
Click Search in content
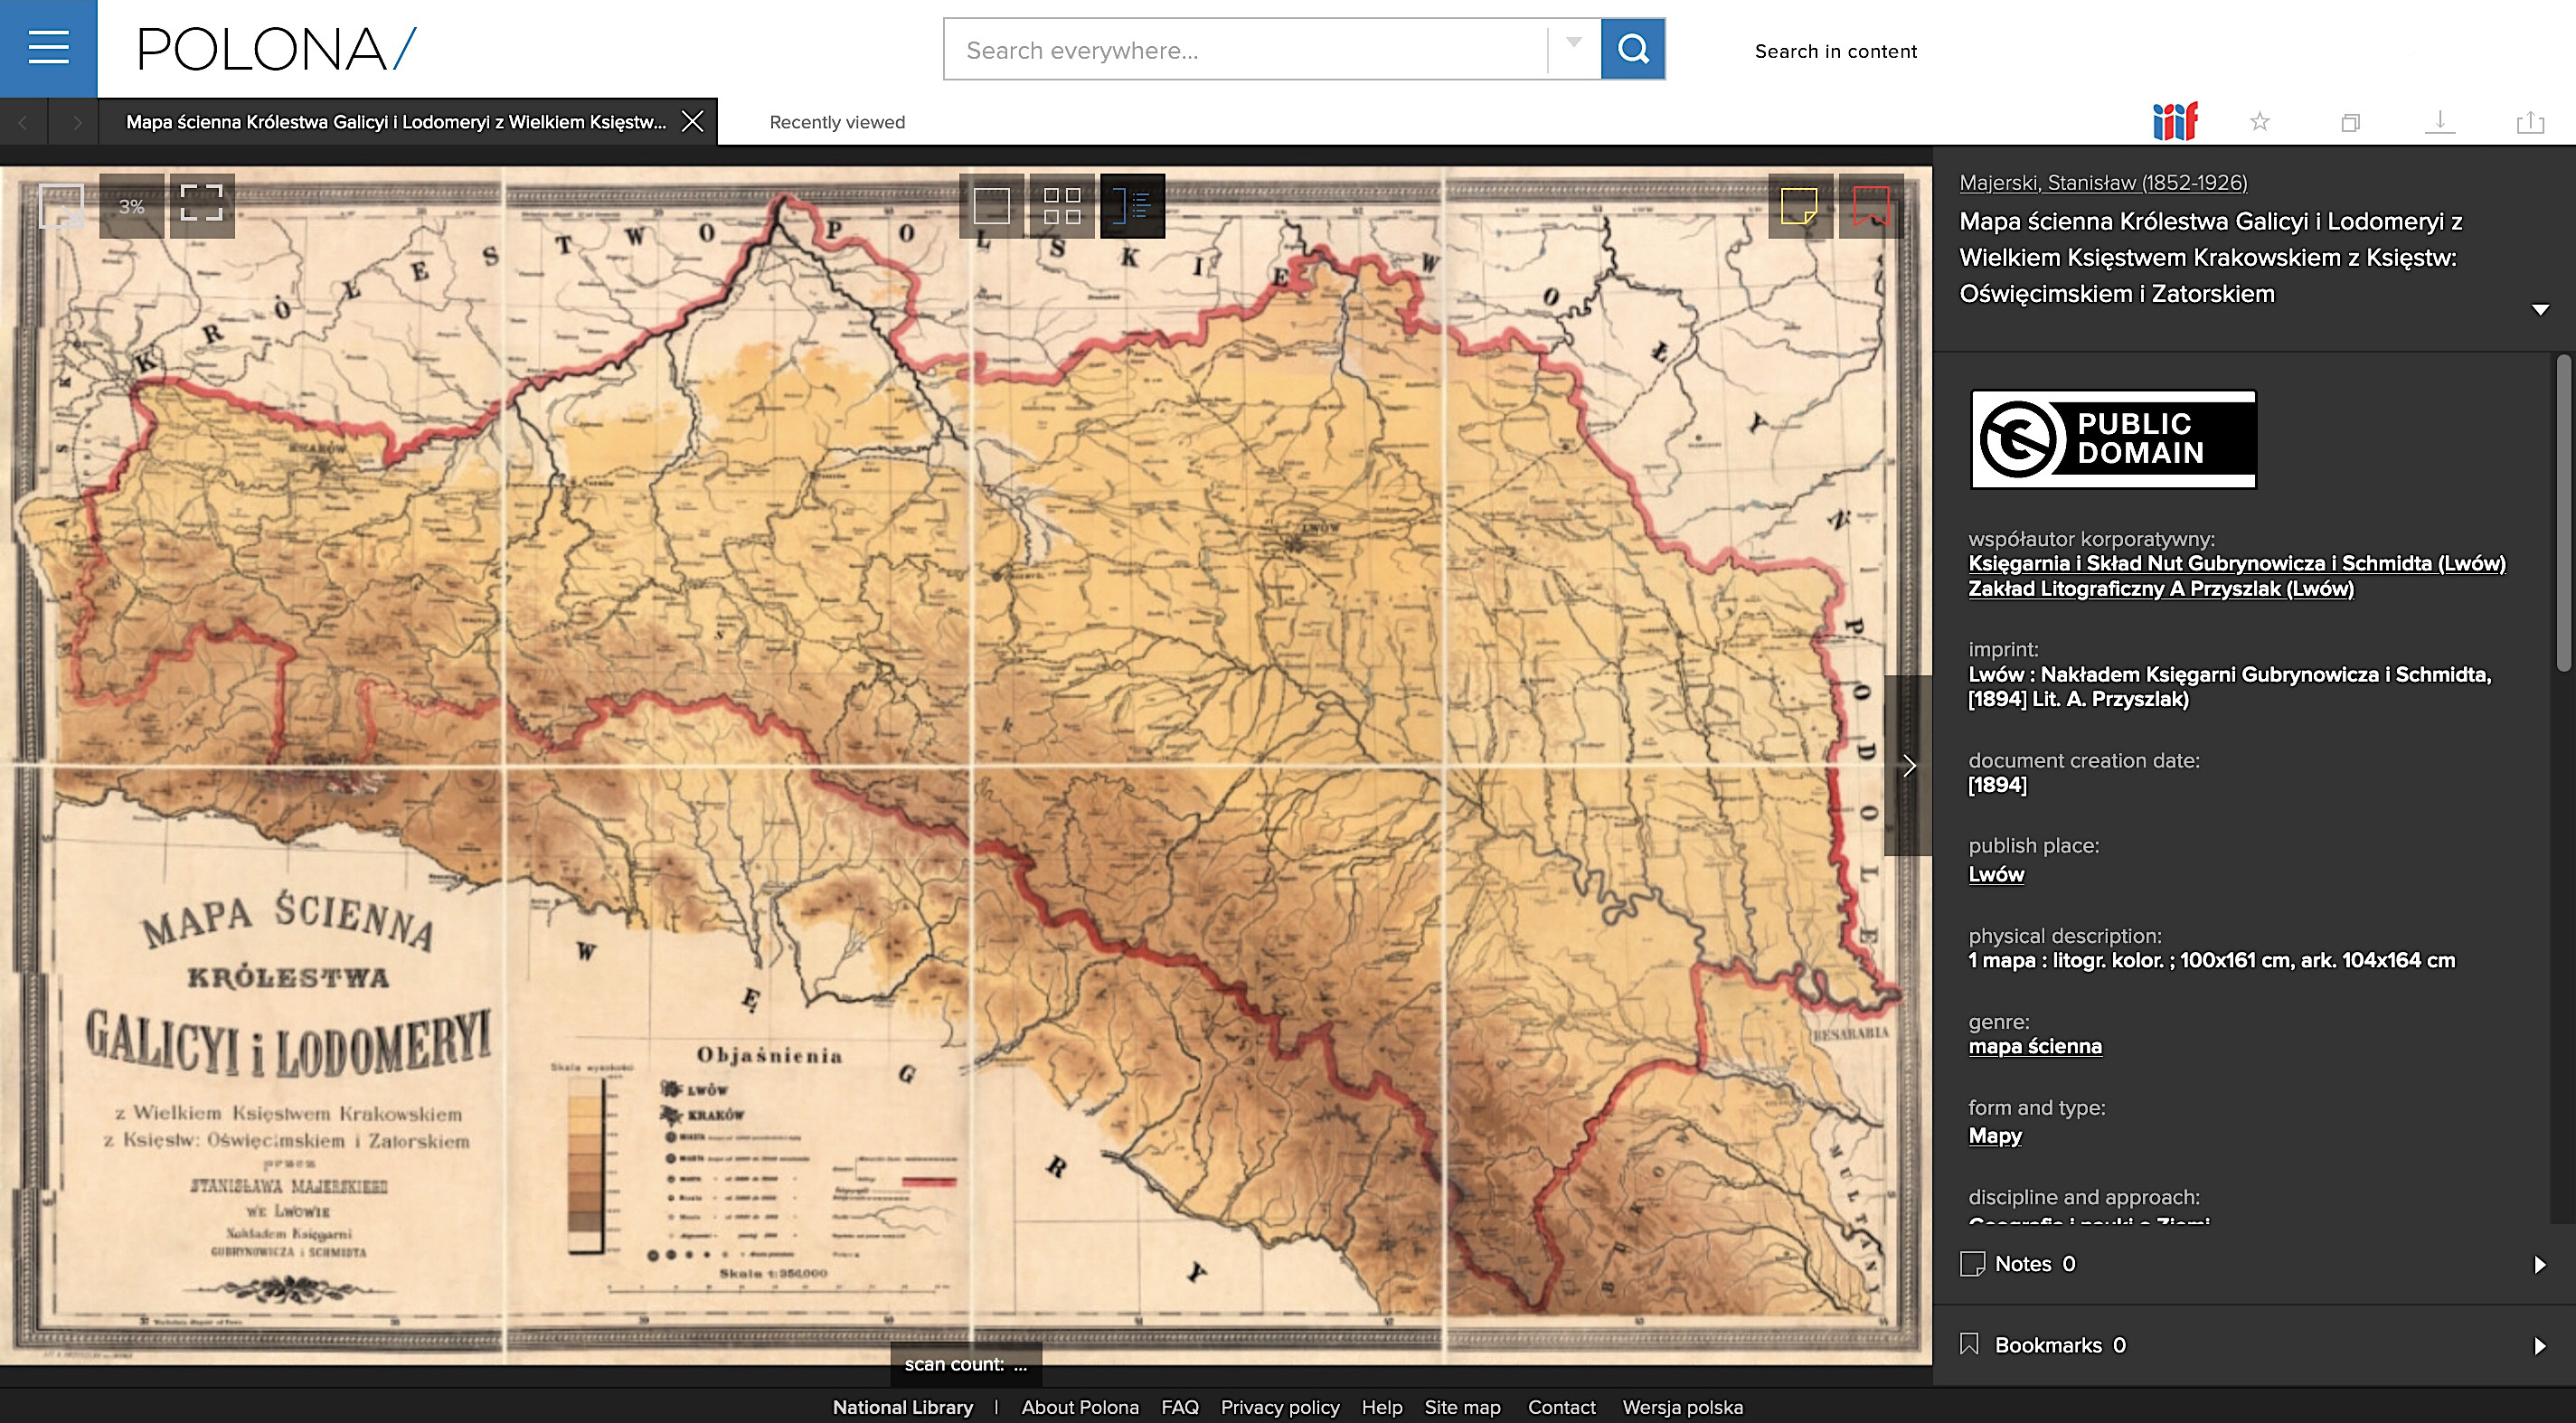point(1835,51)
